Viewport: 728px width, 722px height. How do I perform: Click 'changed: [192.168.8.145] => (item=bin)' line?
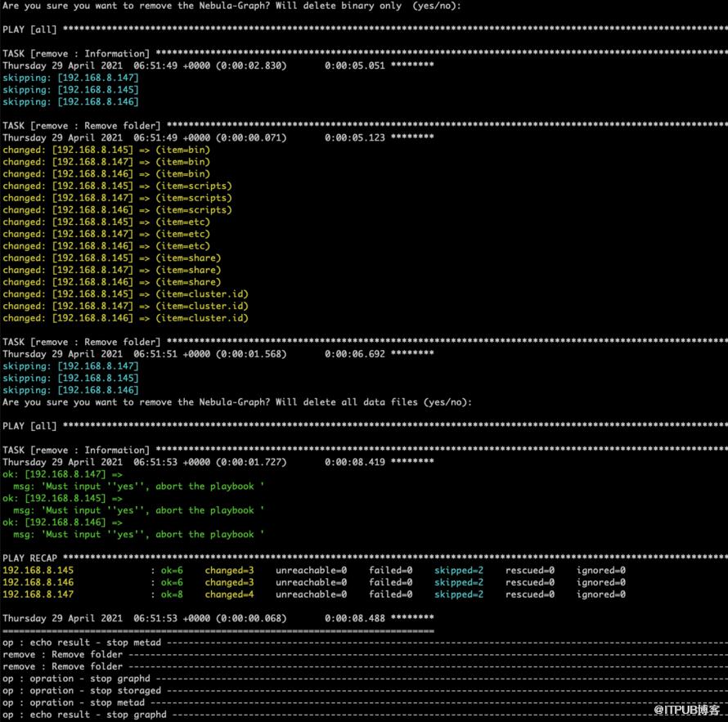coord(106,150)
